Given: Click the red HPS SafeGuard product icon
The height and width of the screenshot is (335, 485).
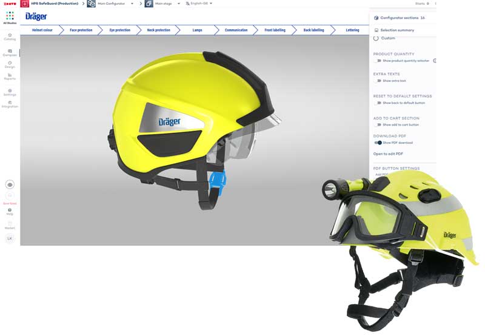Looking at the screenshot, I should (25, 4).
